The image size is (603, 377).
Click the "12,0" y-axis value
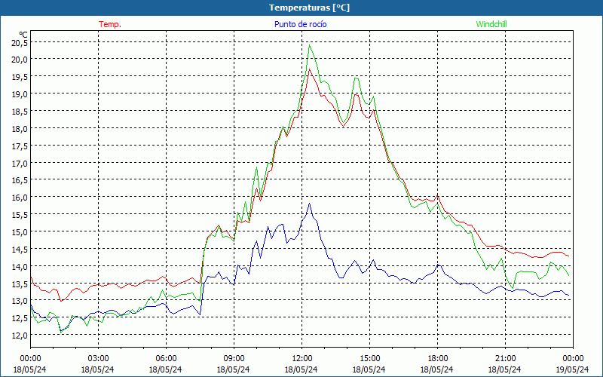(x=20, y=336)
